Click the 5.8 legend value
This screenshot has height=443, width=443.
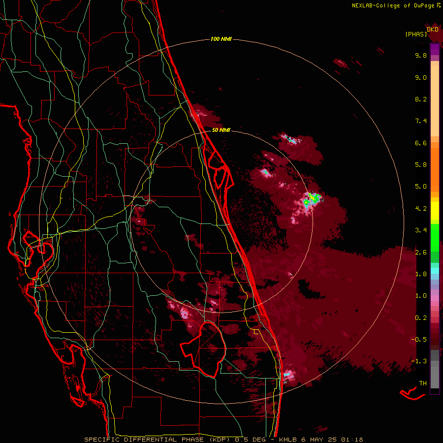(421, 165)
